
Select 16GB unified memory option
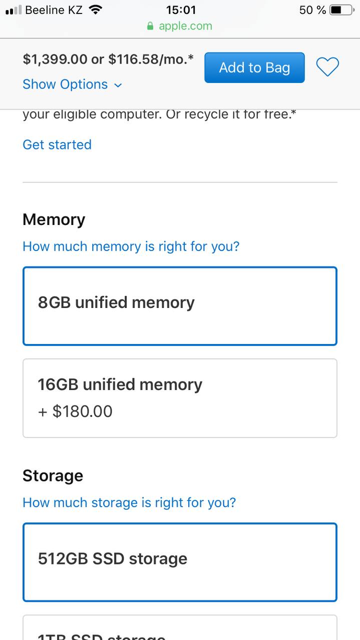pyautogui.click(x=180, y=398)
